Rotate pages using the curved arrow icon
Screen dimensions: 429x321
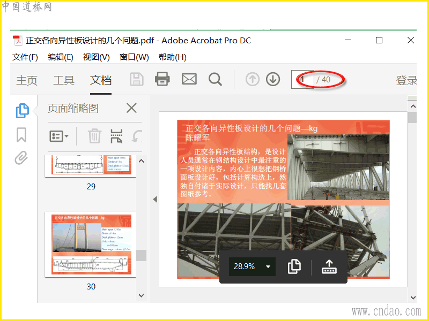pos(137,136)
